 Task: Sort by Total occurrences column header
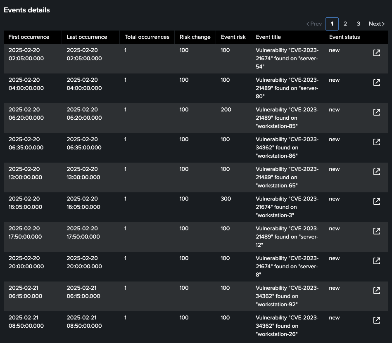[147, 37]
